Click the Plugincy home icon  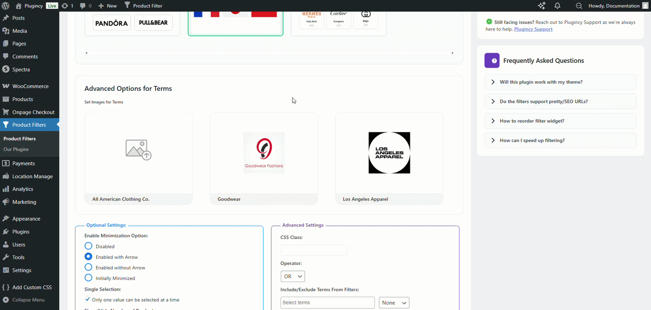coord(19,6)
